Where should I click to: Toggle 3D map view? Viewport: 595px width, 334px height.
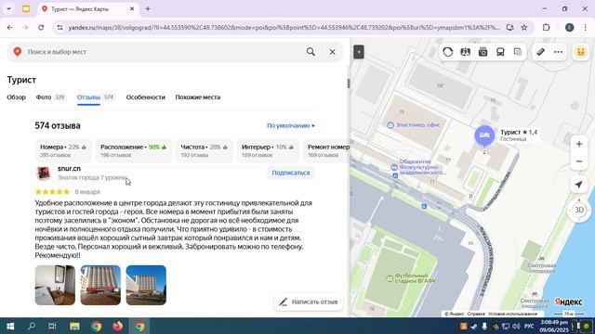click(x=579, y=210)
